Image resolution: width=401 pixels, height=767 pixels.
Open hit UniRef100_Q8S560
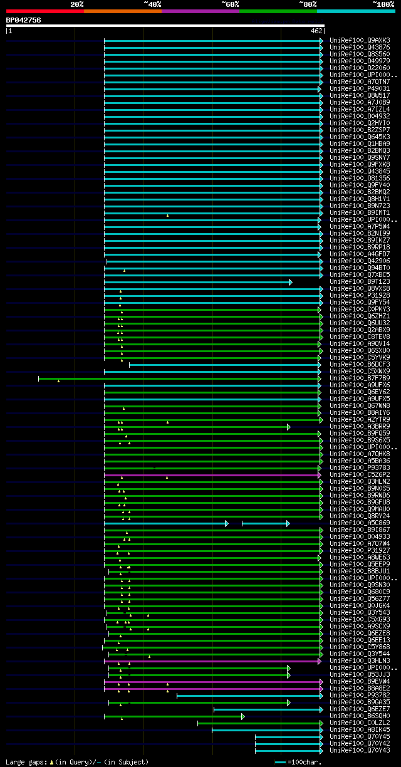[360, 54]
